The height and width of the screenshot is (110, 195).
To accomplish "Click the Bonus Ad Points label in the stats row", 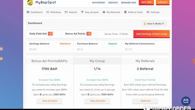I will 75,34.
